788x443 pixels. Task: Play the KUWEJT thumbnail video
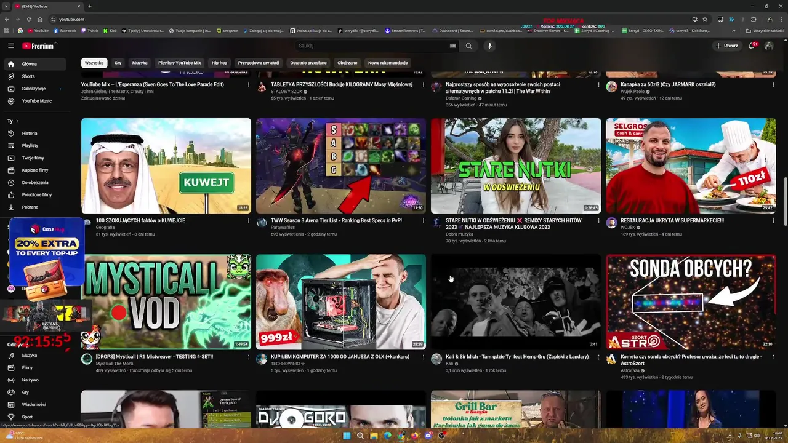pyautogui.click(x=166, y=166)
